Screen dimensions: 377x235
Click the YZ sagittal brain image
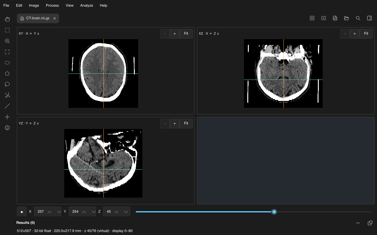coord(103,163)
